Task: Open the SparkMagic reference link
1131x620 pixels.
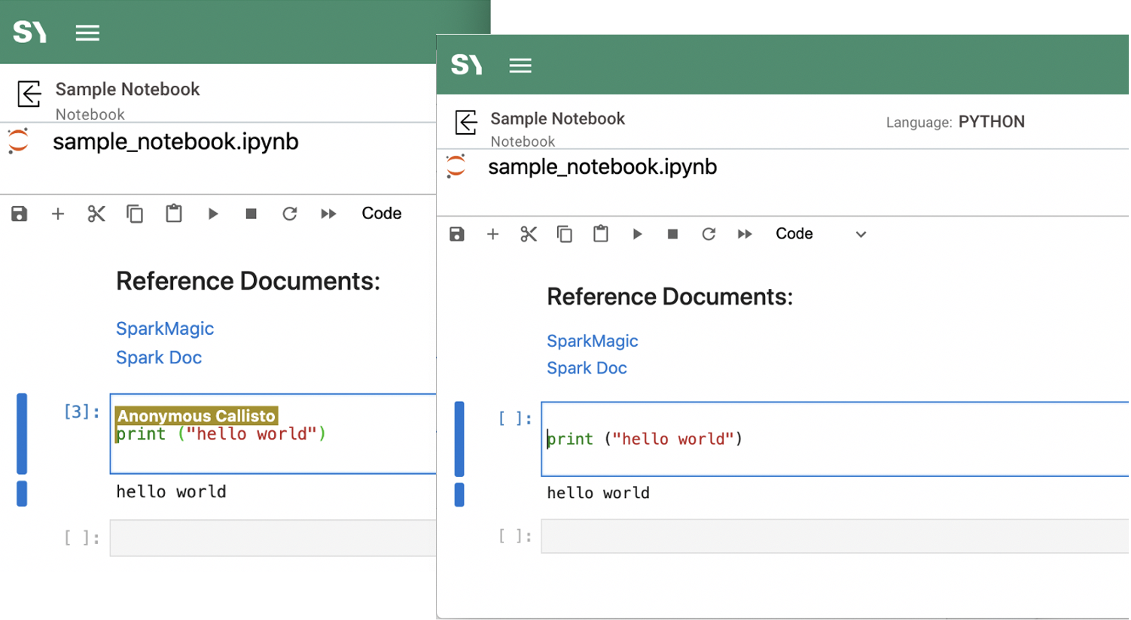Action: pyautogui.click(x=592, y=341)
